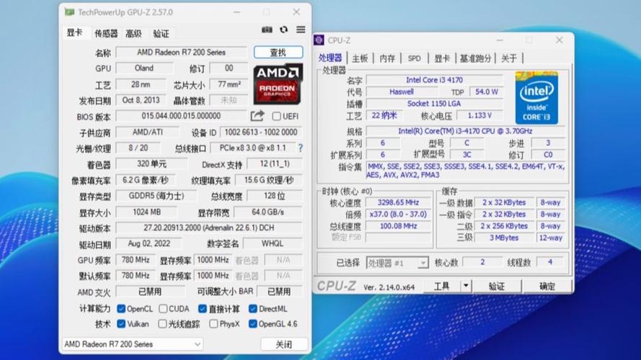Open the CPU-Z 内存 tab
Image resolution: width=641 pixels, height=360 pixels.
(387, 58)
